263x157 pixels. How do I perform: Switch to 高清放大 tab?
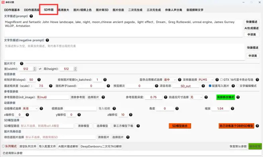[64, 10]
